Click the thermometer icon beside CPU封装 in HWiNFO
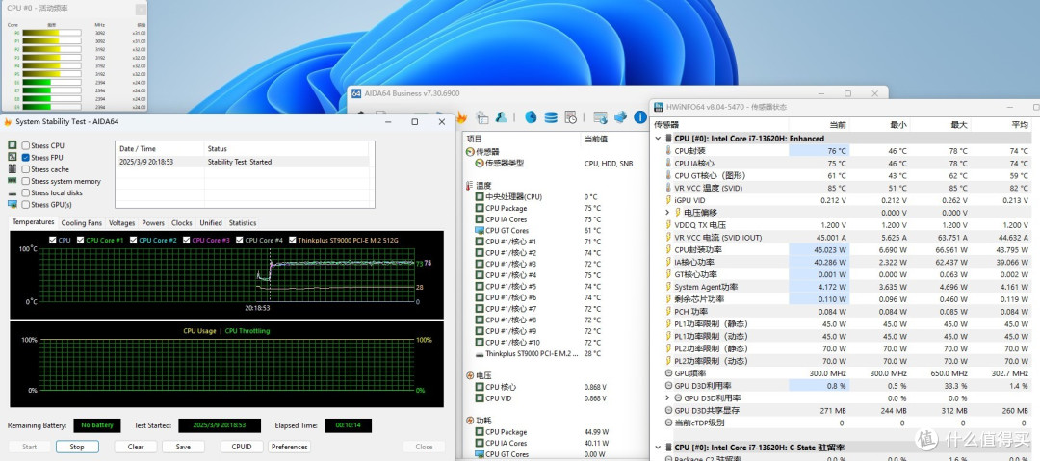The width and height of the screenshot is (1040, 461). pos(668,150)
